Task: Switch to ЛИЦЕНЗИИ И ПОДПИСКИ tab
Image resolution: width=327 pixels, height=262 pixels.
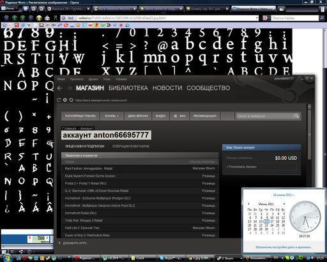Action: click(85, 146)
